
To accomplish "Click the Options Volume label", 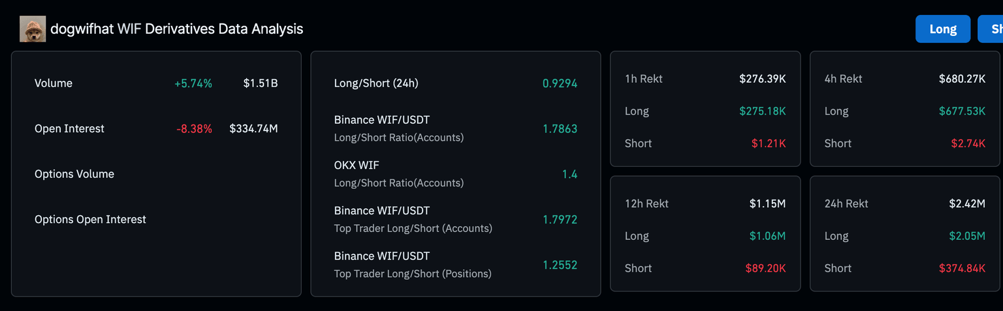I will pos(74,174).
